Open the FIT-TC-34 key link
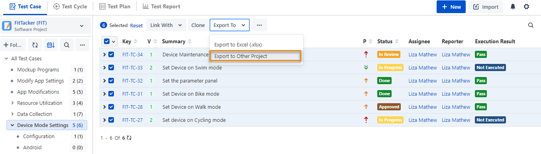The image size is (541, 154). click(x=132, y=55)
